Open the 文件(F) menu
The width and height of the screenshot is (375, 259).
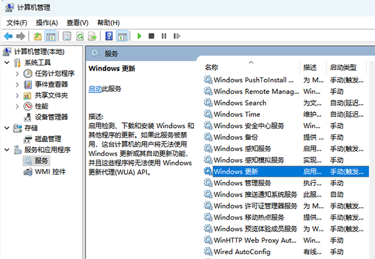17,23
